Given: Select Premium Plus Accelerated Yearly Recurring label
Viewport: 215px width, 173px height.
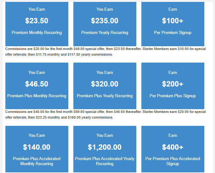Looking at the screenshot, I should tap(105, 161).
